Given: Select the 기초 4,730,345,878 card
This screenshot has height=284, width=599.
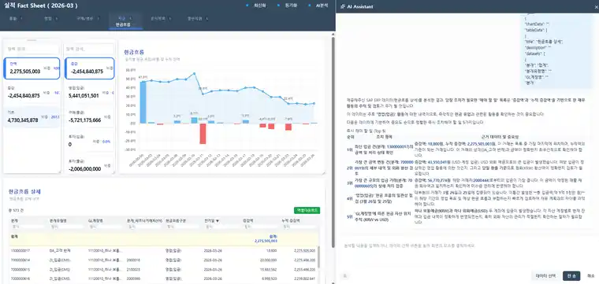Looking at the screenshot, I should pos(32,117).
